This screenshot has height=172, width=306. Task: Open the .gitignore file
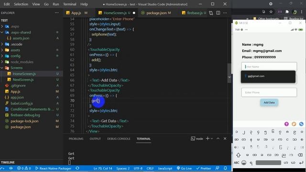[18, 86]
